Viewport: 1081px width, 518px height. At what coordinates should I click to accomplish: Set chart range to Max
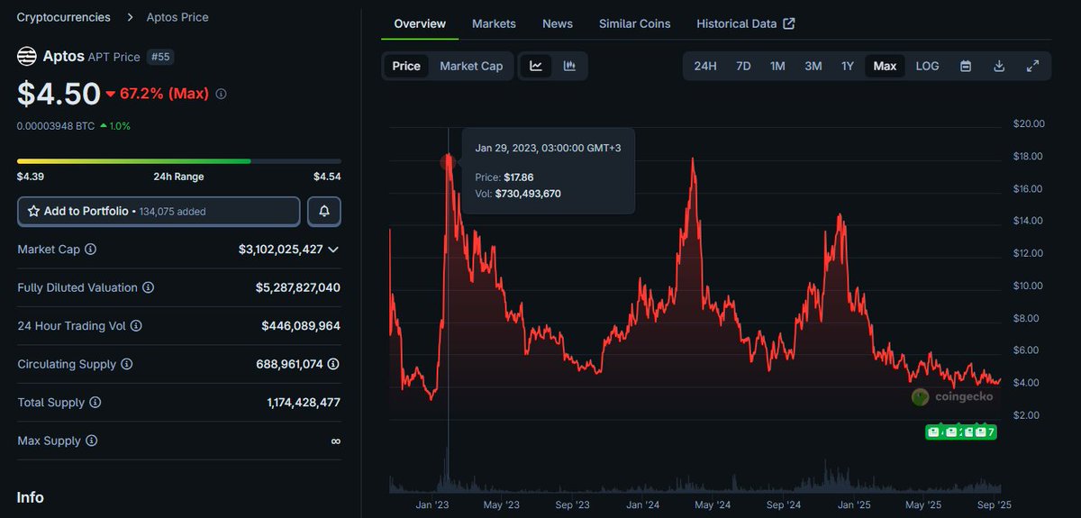[885, 66]
